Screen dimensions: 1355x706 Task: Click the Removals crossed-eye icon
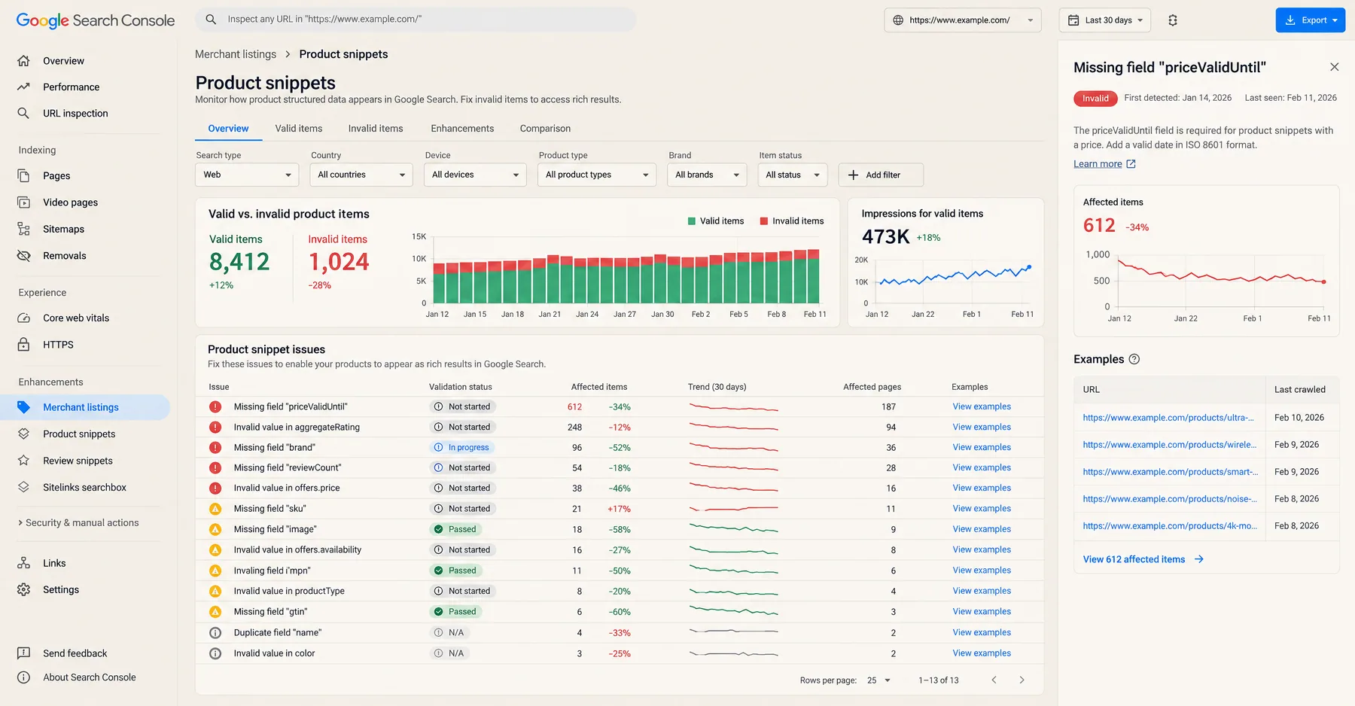pos(23,256)
